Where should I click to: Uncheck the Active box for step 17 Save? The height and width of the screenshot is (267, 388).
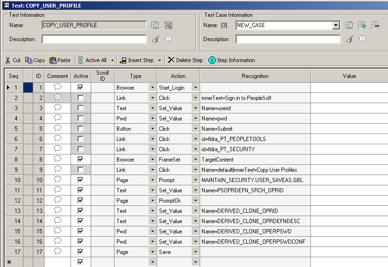point(80,252)
